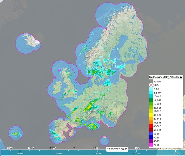Choose the 19-23,5 green swatch
Image resolution: width=185 pixels, height=156 pixels.
151,104
